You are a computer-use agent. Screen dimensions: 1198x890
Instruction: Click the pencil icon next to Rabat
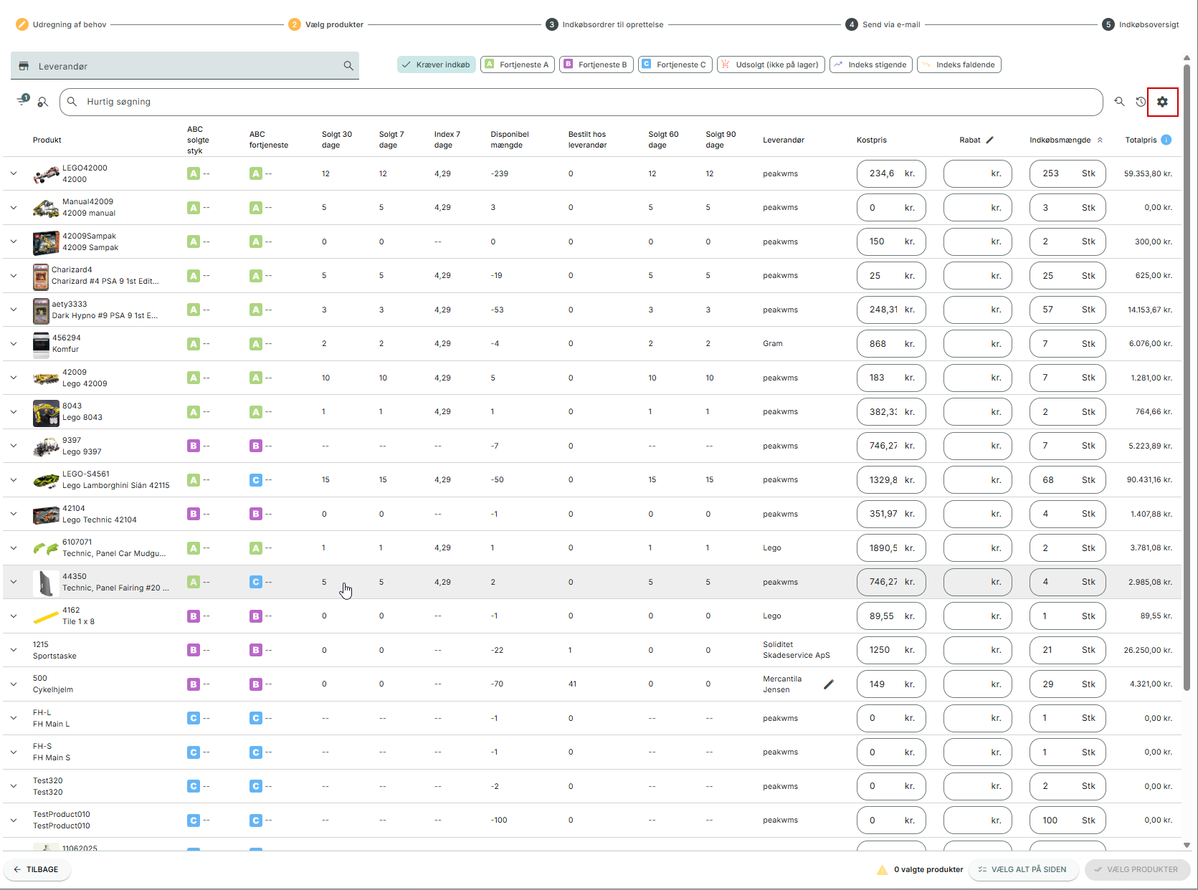coord(990,140)
